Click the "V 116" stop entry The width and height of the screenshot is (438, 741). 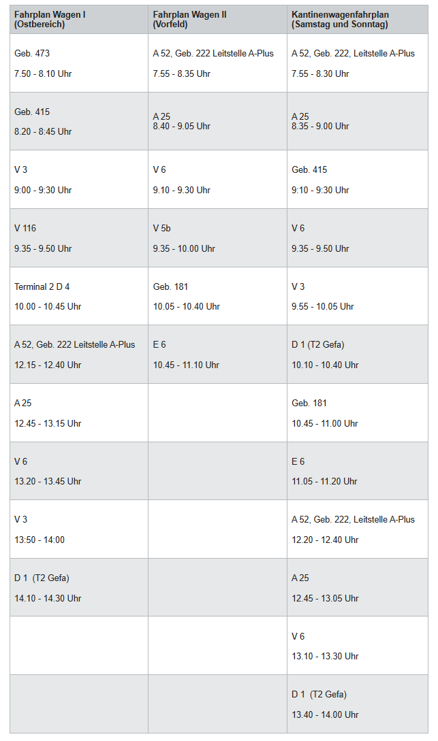pyautogui.click(x=79, y=238)
